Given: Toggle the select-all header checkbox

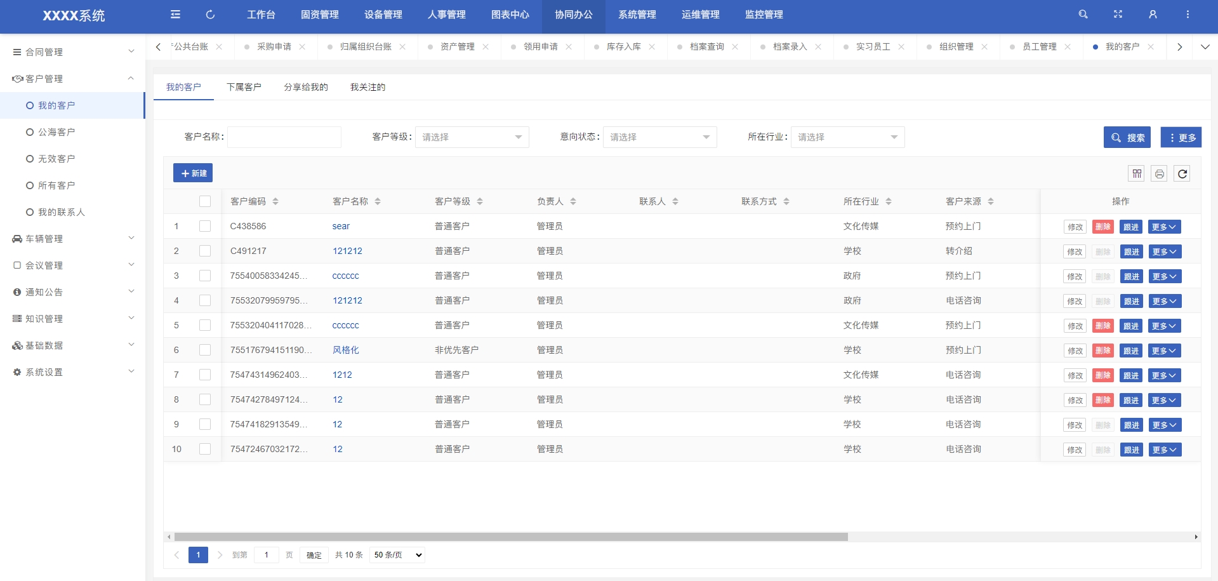Looking at the screenshot, I should click(x=205, y=201).
